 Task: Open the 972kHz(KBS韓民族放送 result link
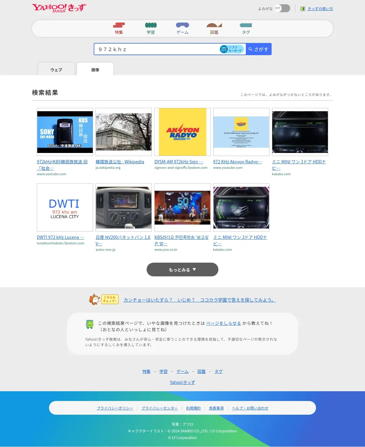[62, 165]
